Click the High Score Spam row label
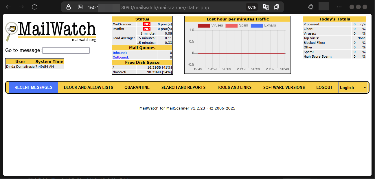The height and width of the screenshot is (179, 375). pos(318,56)
